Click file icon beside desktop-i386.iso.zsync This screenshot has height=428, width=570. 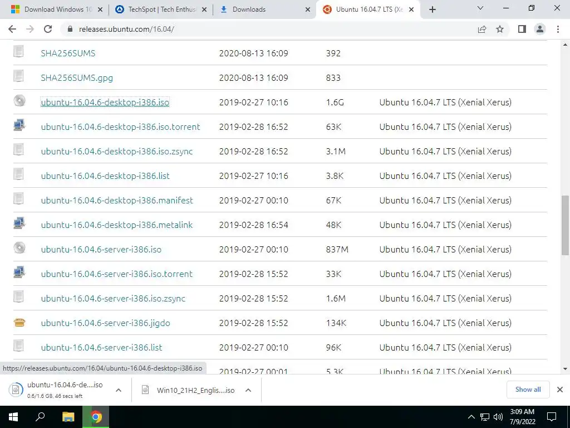pos(18,149)
